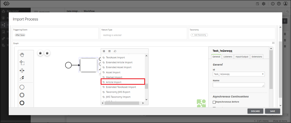
Task: Click the popup list horizontal scrollbar thumb
Action: pyautogui.click(x=121, y=103)
